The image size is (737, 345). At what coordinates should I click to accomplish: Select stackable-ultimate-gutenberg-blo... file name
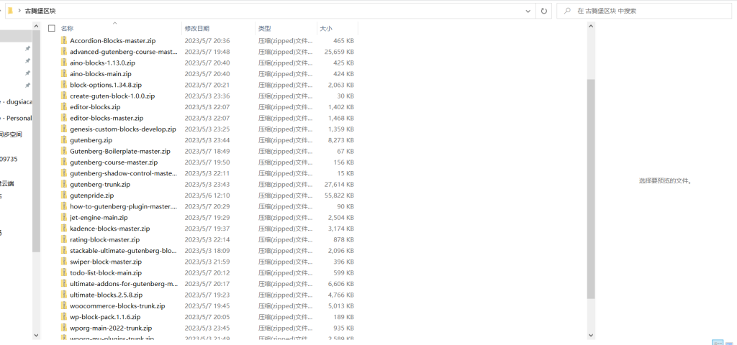point(124,251)
